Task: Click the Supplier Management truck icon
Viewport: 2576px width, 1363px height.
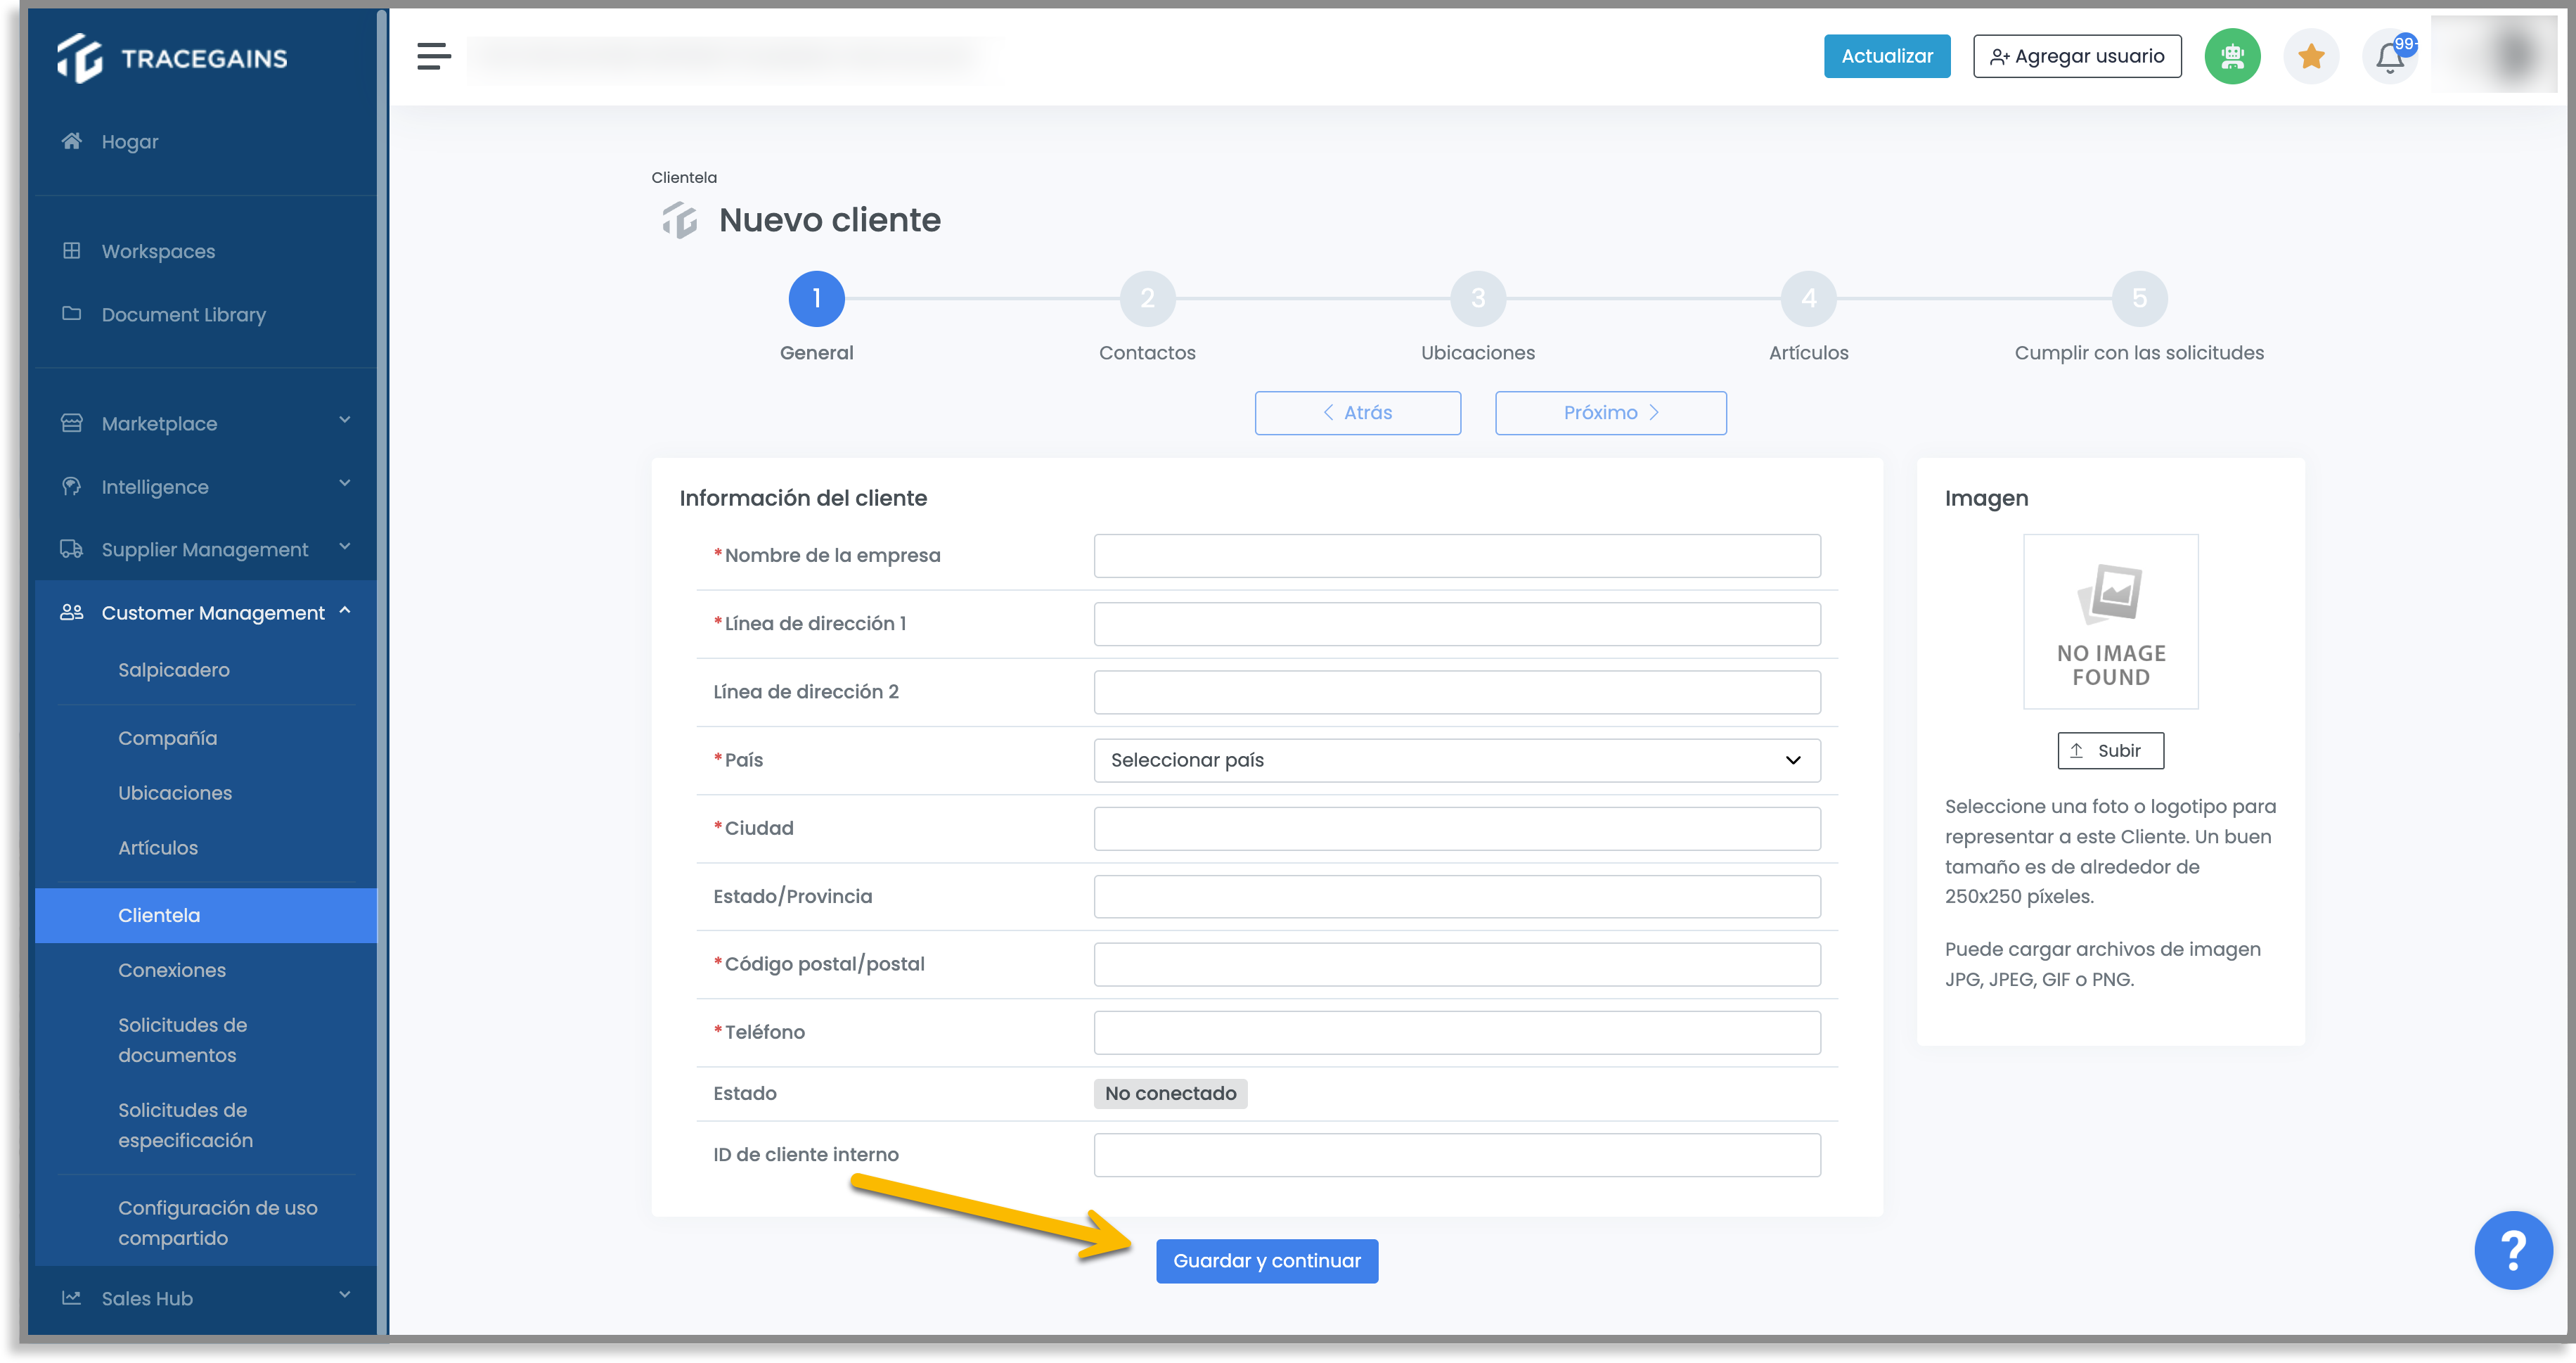Action: point(71,549)
